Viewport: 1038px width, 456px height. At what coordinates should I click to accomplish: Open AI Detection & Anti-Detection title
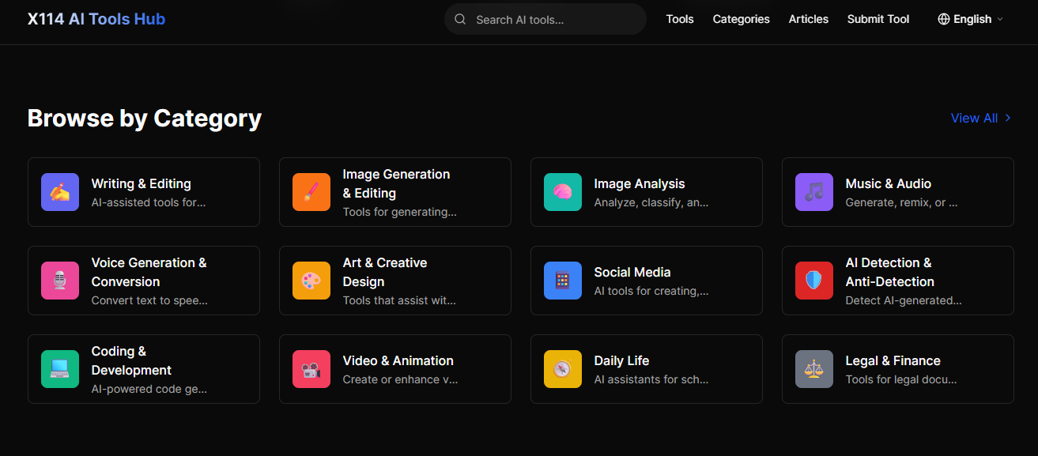tap(889, 272)
